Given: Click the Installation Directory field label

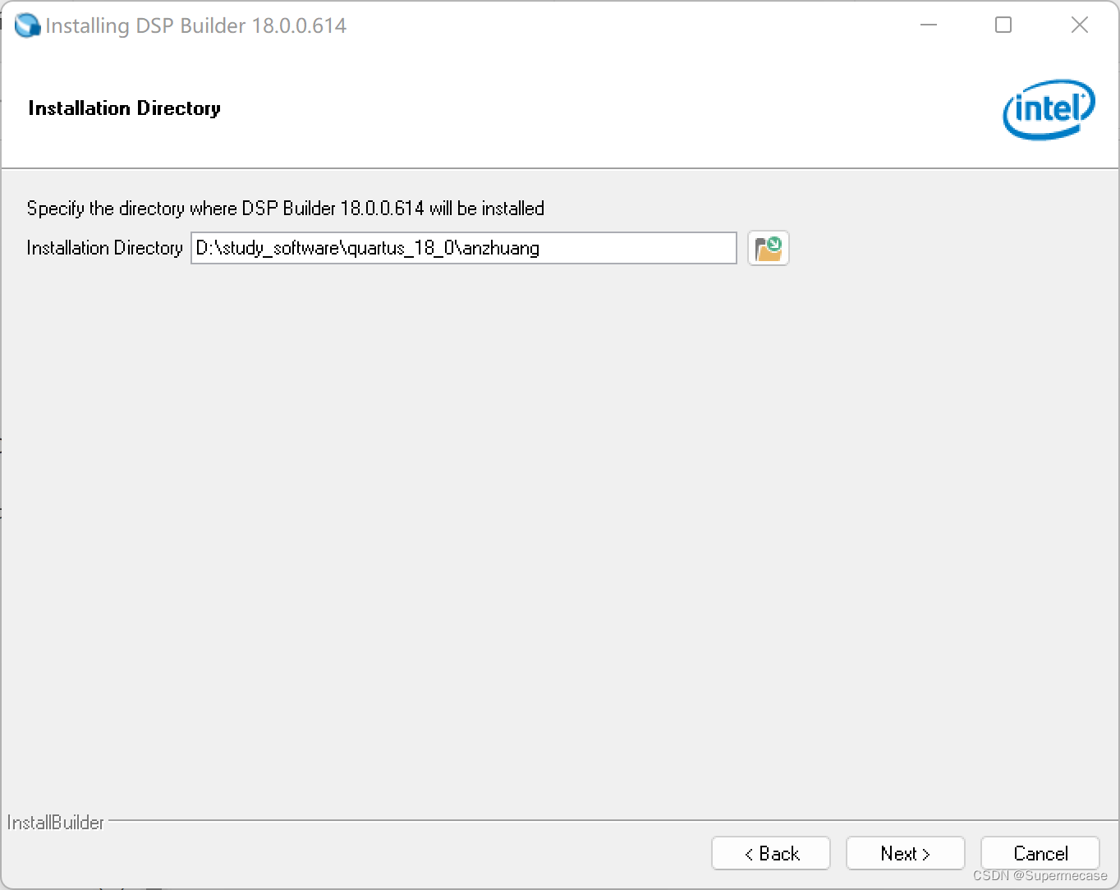Looking at the screenshot, I should pos(103,248).
